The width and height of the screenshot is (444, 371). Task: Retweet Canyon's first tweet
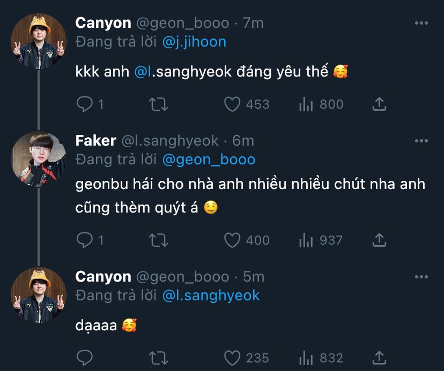click(158, 104)
